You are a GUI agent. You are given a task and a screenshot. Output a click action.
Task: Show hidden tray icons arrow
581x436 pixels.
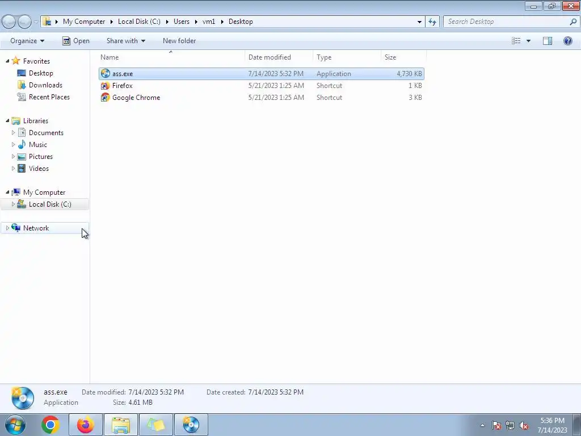click(482, 425)
